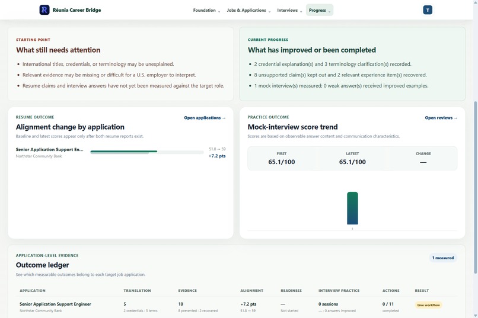Open Senior Application Support Engineer ledger row
Image resolution: width=478 pixels, height=318 pixels.
pyautogui.click(x=237, y=307)
